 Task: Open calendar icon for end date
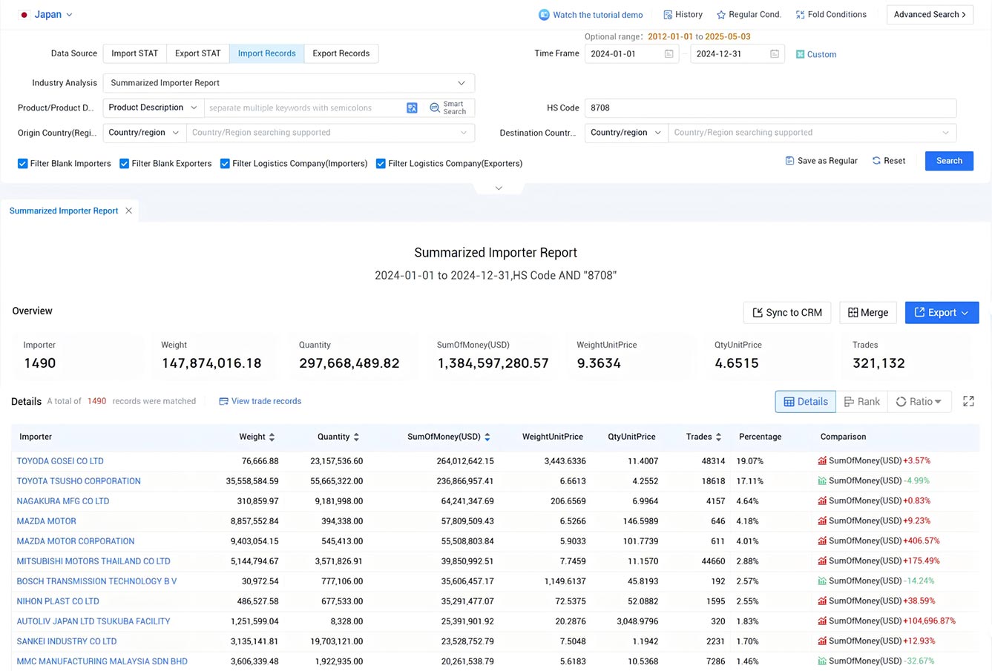click(775, 54)
